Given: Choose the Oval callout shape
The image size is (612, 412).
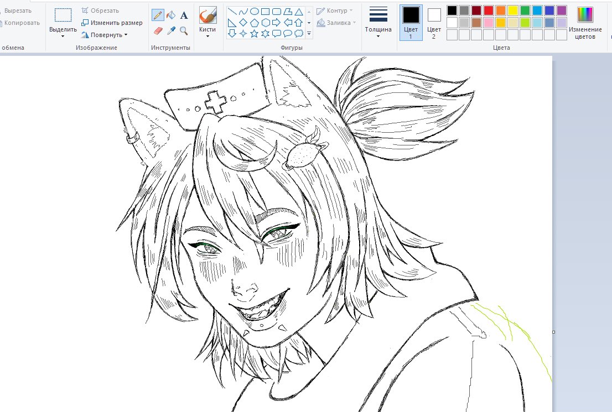Looking at the screenshot, I should point(288,34).
